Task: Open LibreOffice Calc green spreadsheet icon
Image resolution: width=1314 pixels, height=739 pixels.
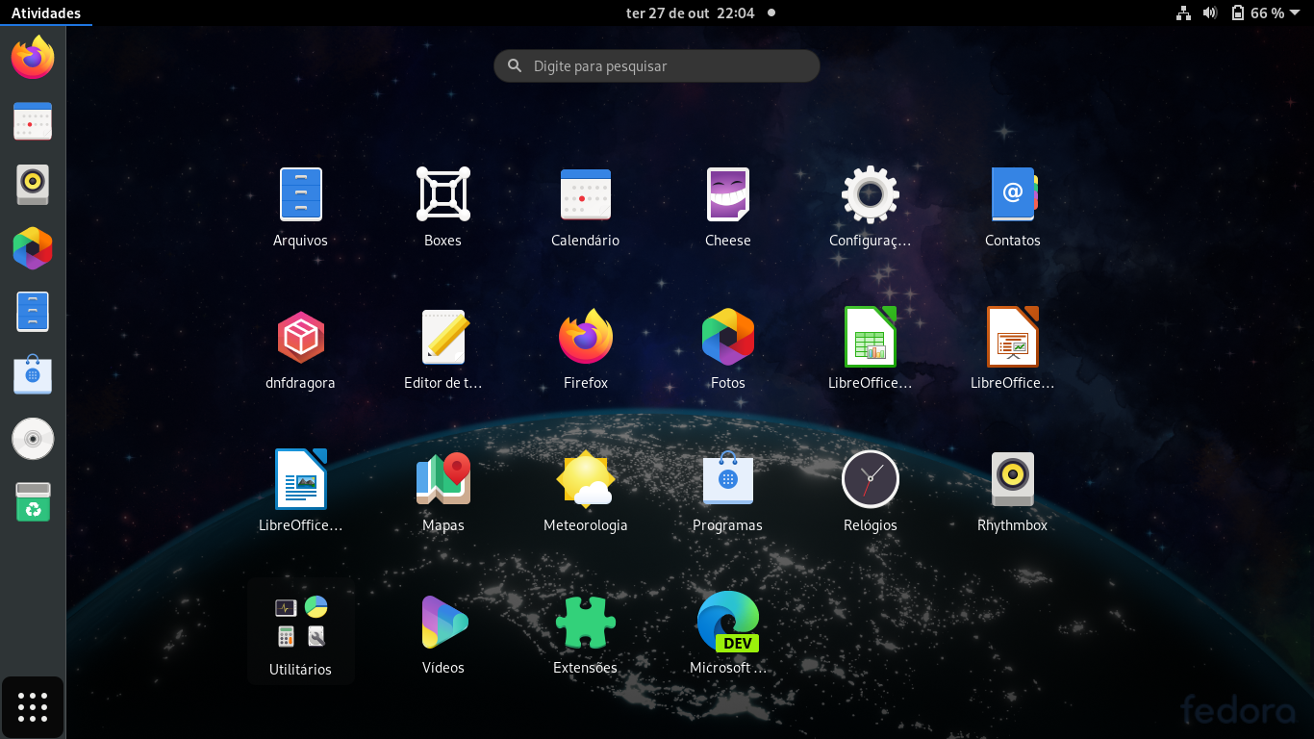Action: (x=870, y=337)
